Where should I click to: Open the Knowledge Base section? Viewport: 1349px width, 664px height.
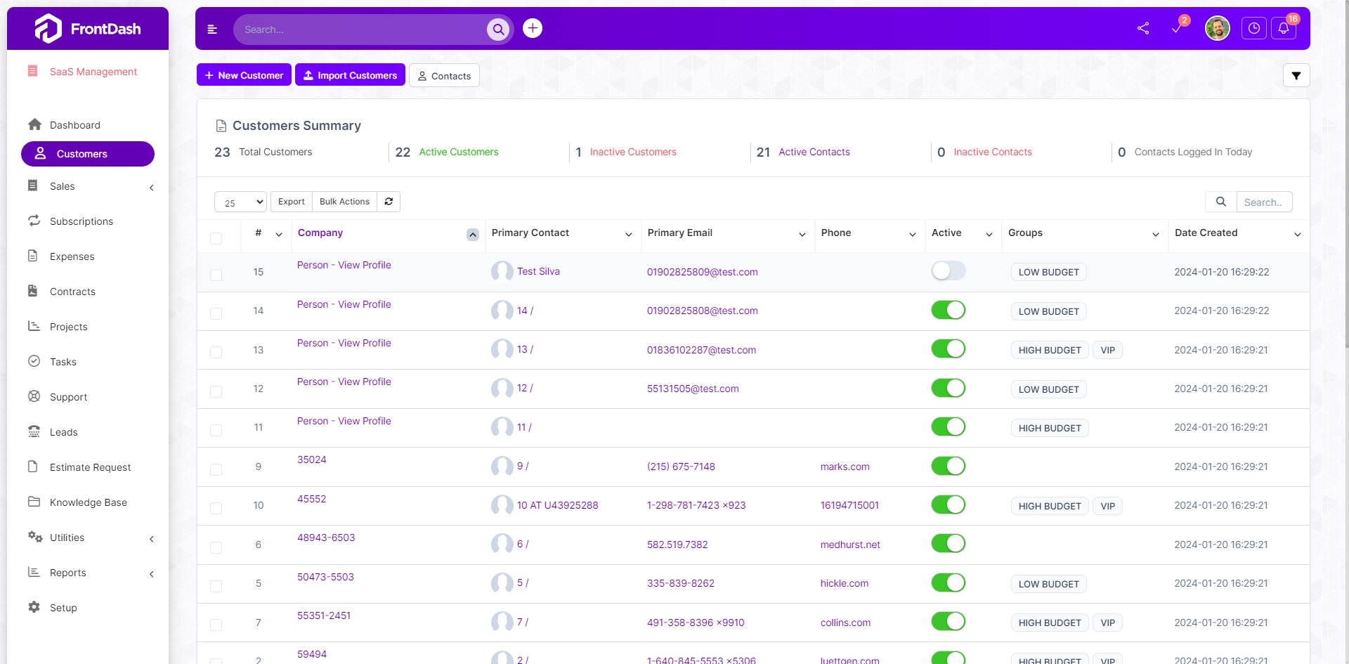(x=88, y=502)
